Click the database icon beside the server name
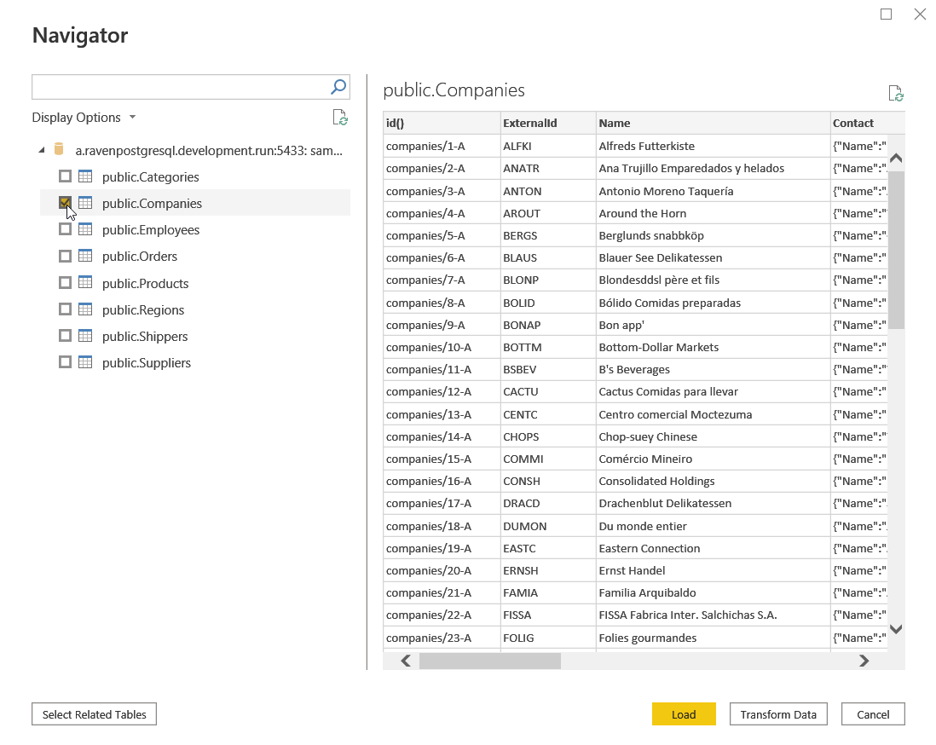 [x=59, y=149]
